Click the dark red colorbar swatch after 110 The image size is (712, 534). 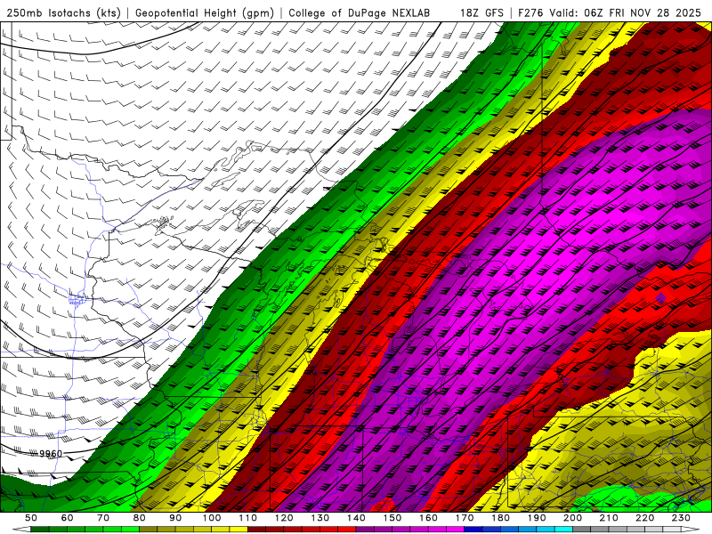tap(256, 530)
